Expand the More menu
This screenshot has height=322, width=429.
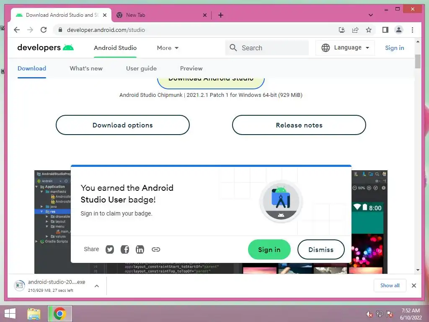coord(168,48)
